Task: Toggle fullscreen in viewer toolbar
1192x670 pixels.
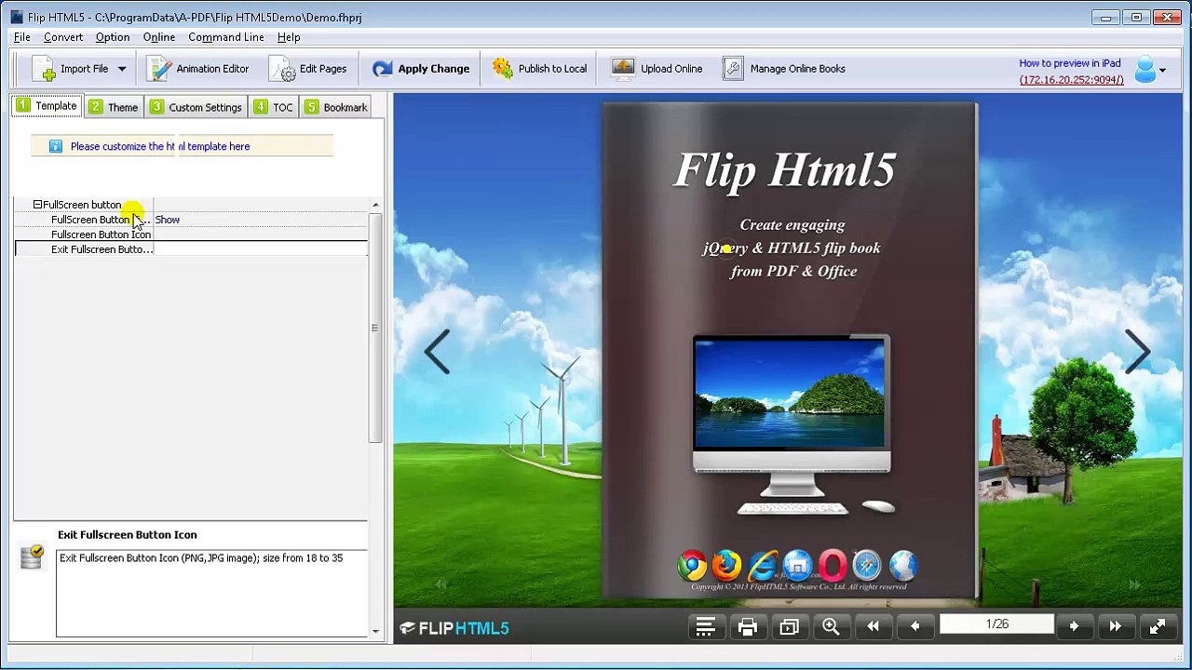Action: (1157, 627)
